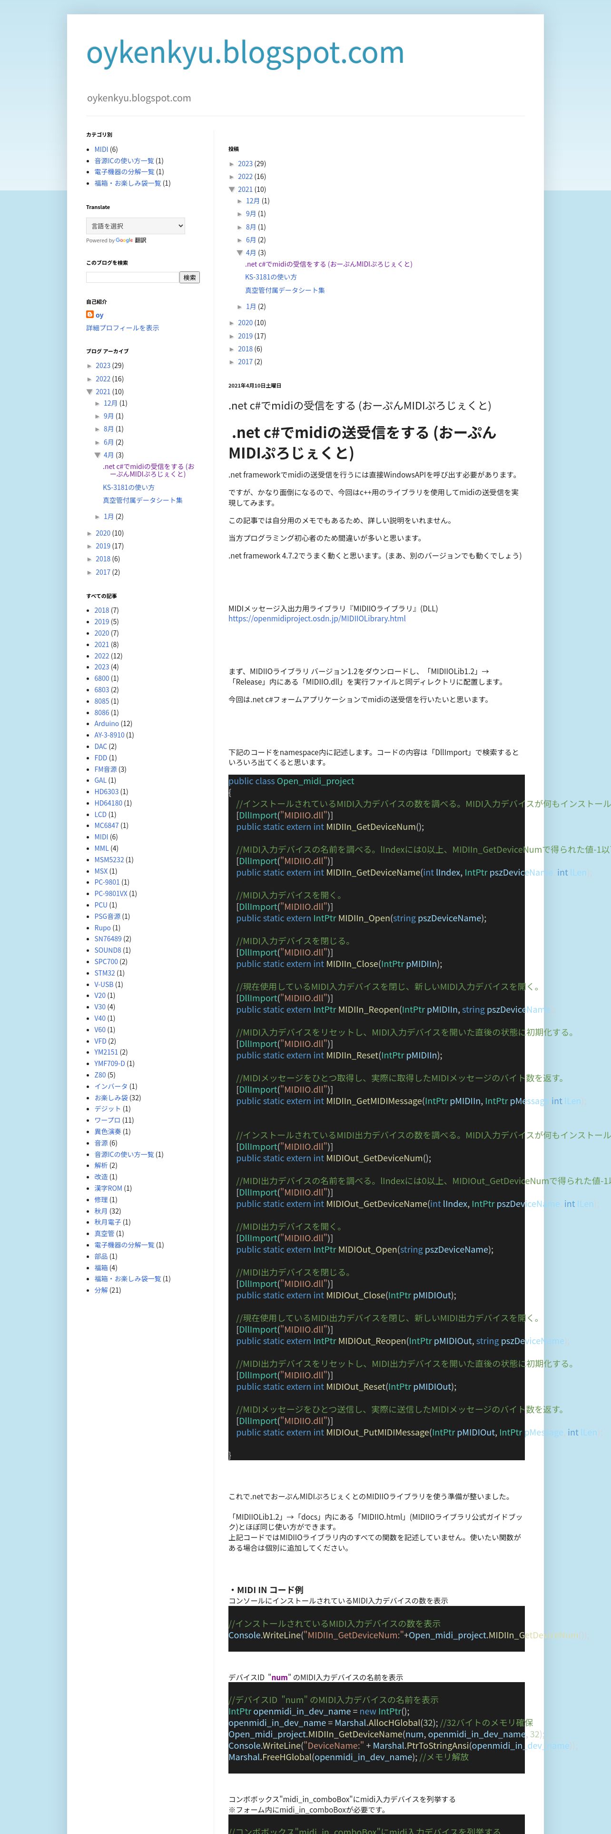611x1834 pixels.
Task: Select the FM音源 (3) label
Action: (x=105, y=769)
